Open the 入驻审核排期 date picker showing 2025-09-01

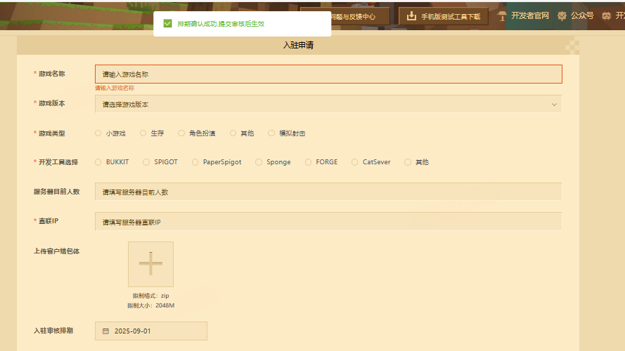(x=151, y=331)
